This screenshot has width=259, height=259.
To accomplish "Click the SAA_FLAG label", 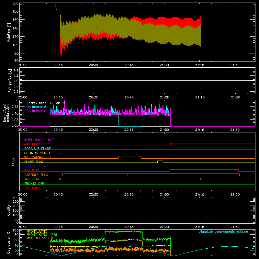I will [x=32, y=170].
